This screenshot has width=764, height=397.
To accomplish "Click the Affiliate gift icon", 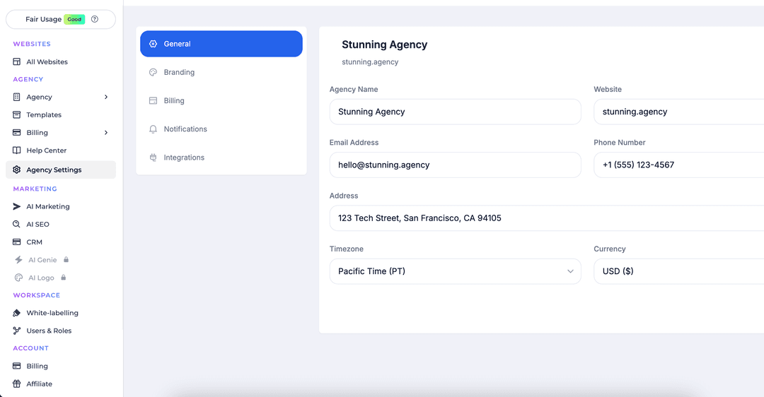I will point(16,384).
